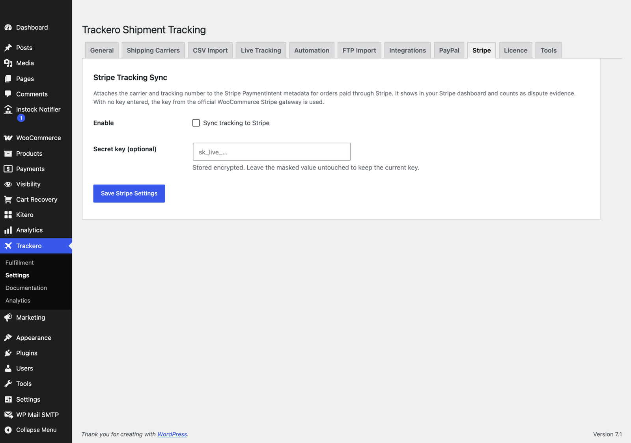Click the WooCommerce logo icon
This screenshot has height=443, width=631.
(8, 138)
